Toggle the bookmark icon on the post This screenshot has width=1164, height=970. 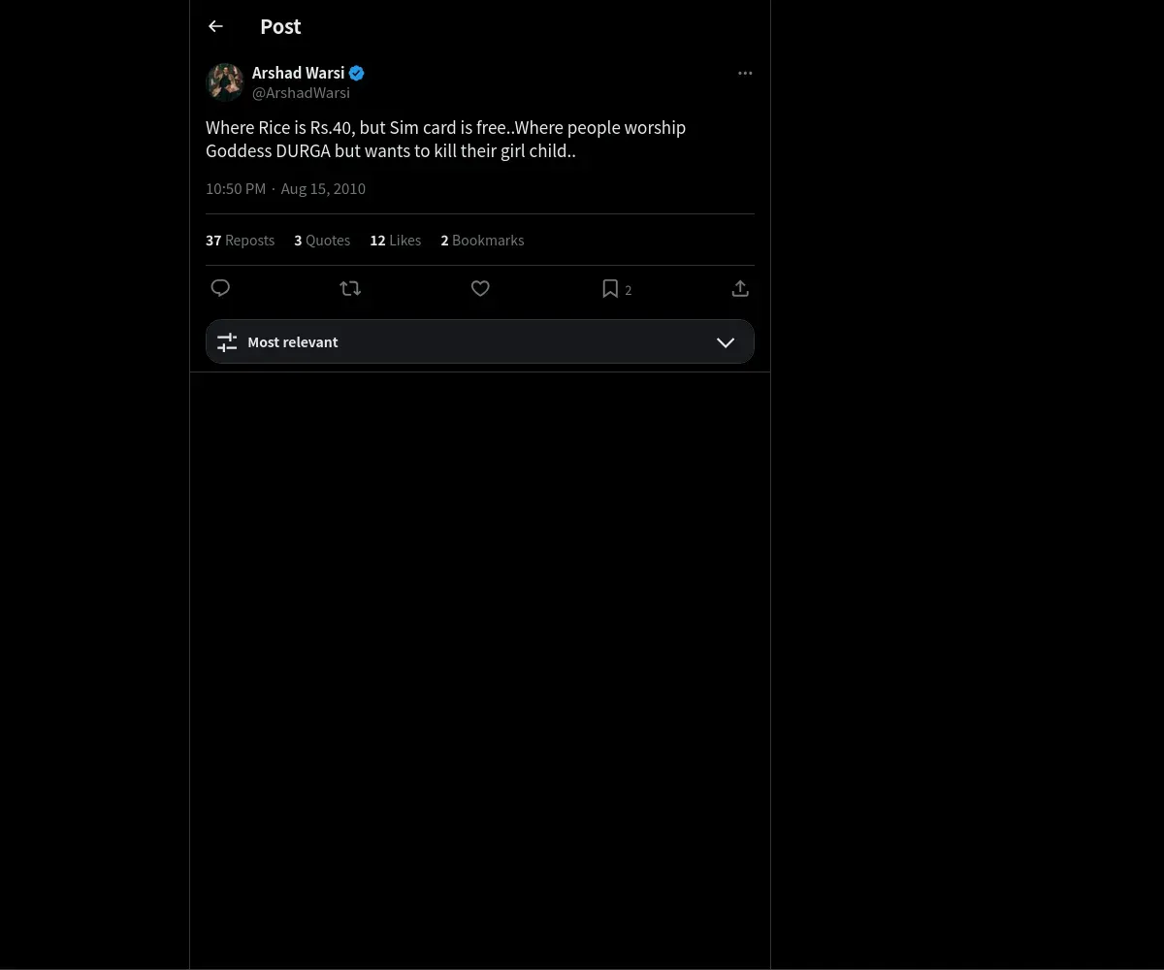(610, 288)
